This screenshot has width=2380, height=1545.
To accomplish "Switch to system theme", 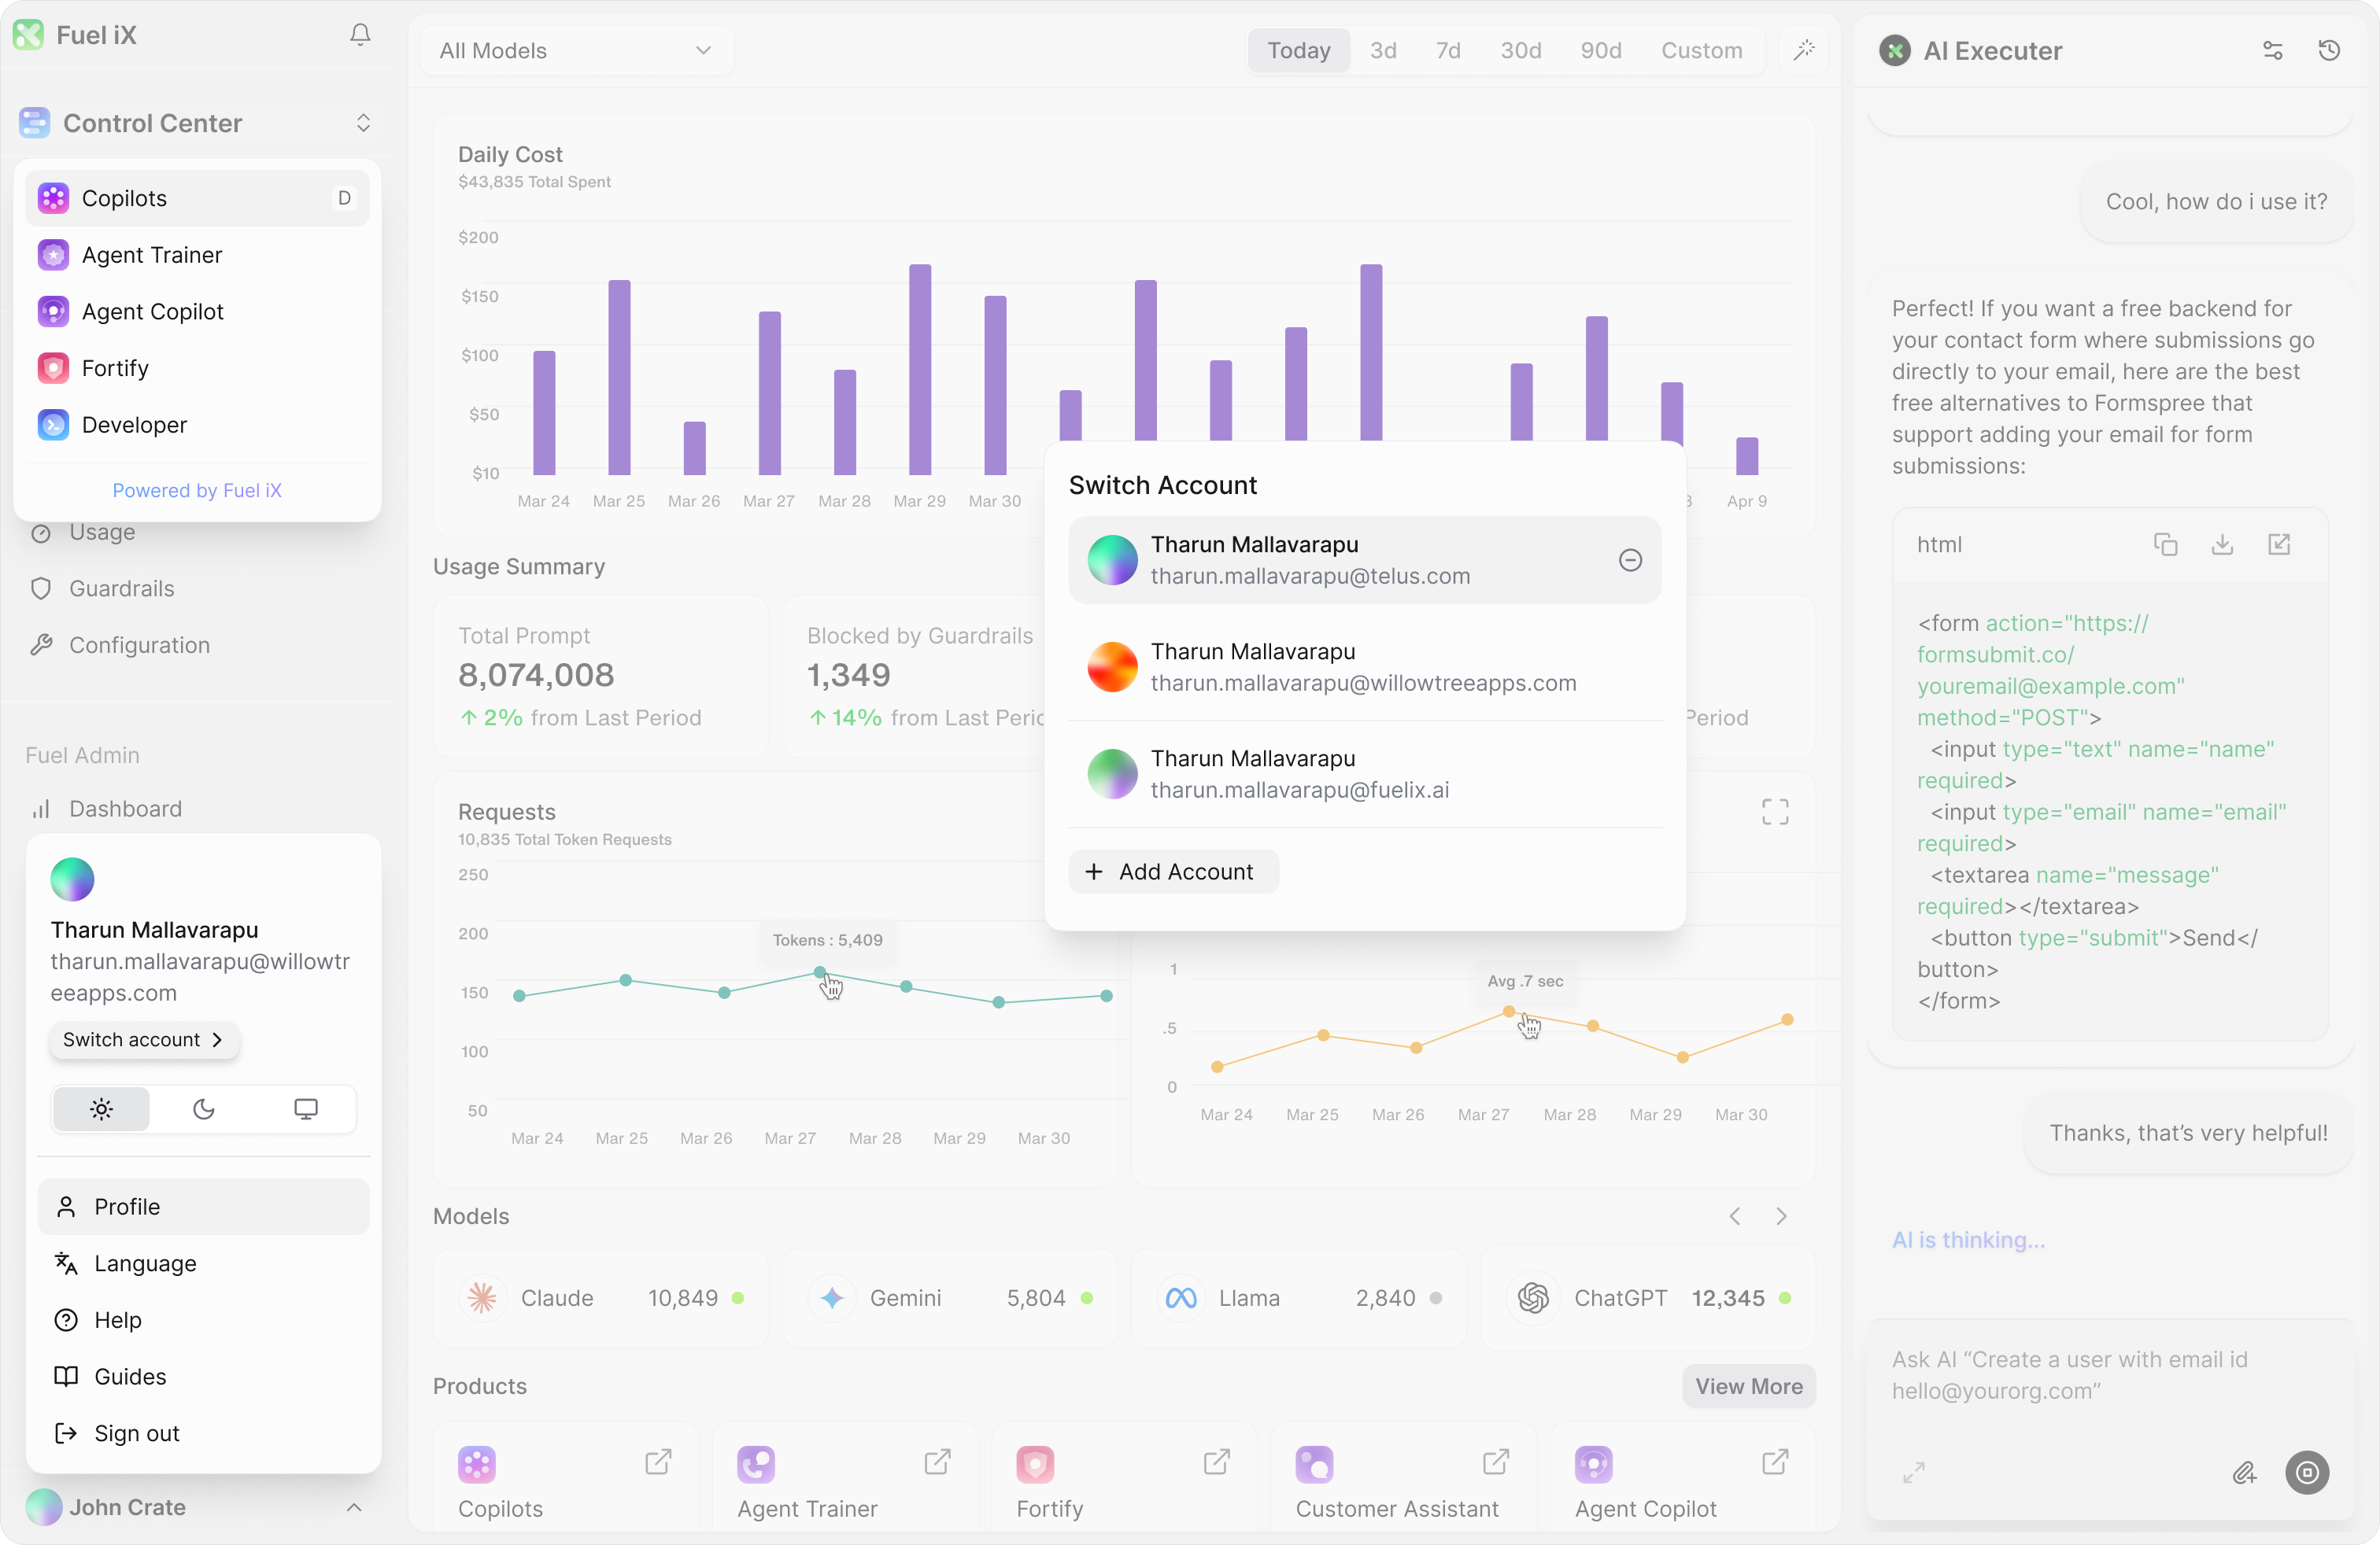I will [306, 1109].
